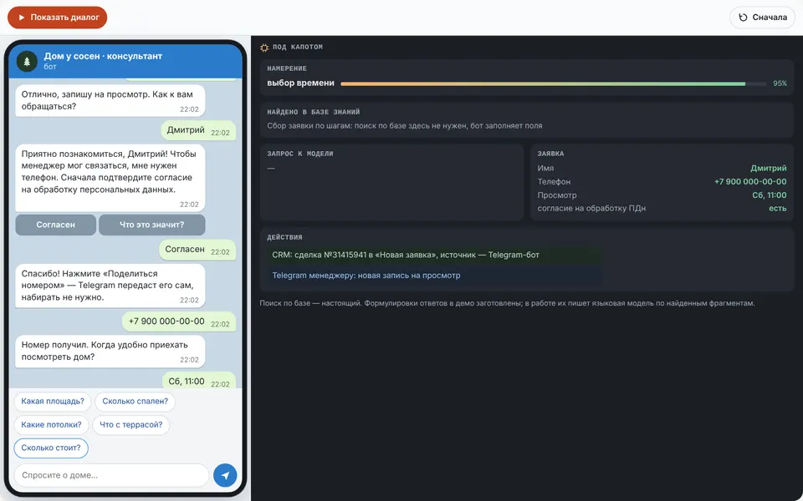
Task: Click the «согласие на обработку ПДн» field label
Action: pyautogui.click(x=591, y=208)
